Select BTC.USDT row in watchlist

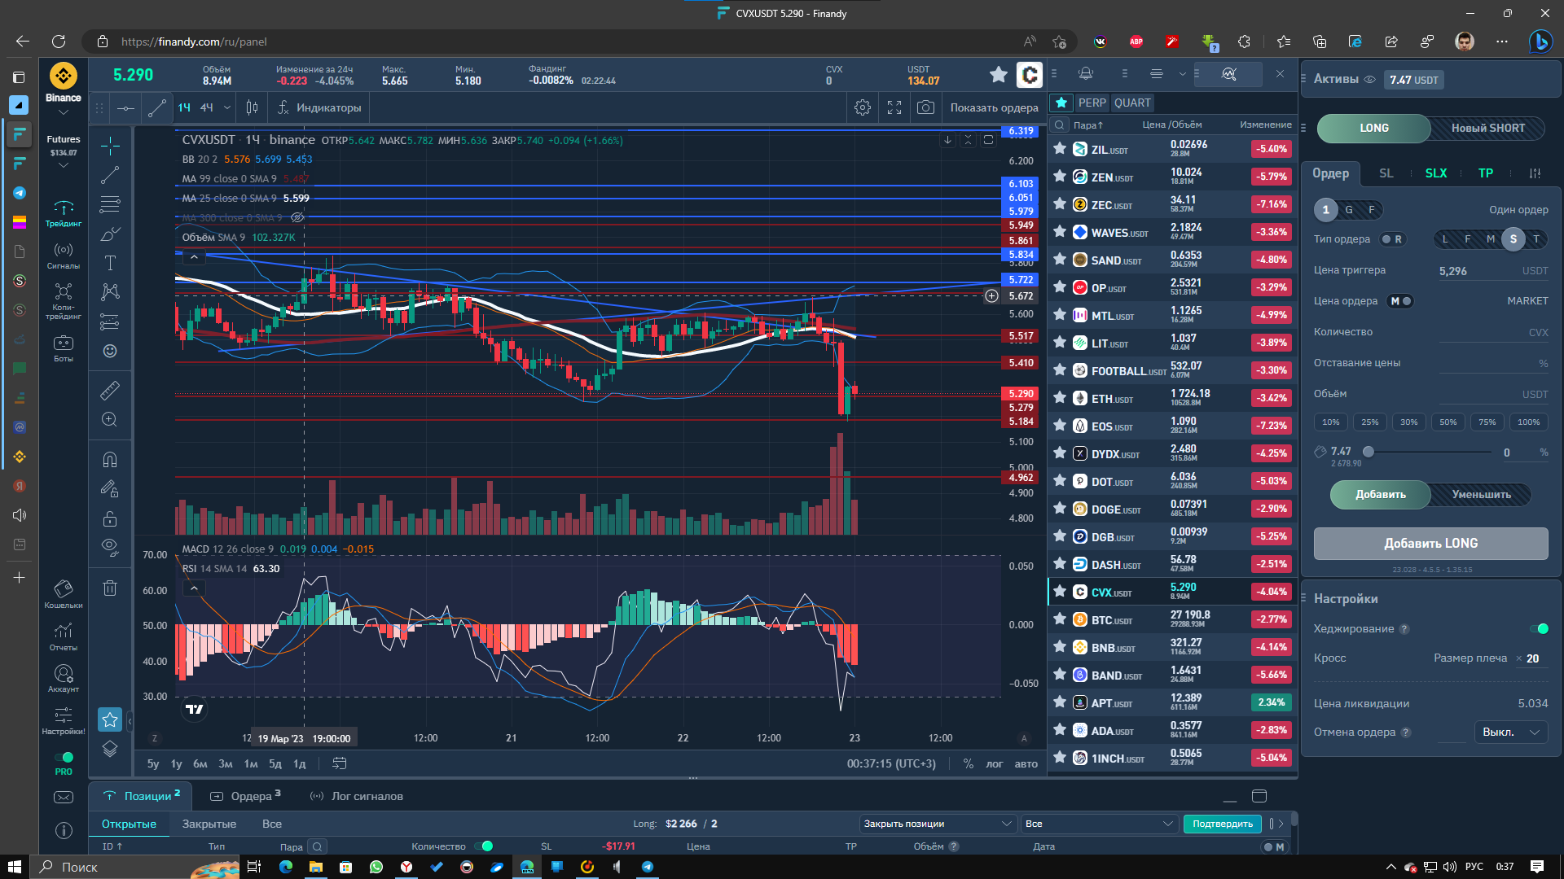1171,619
